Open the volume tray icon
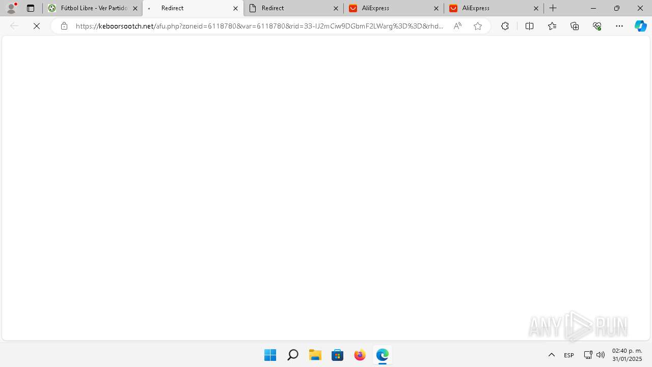The height and width of the screenshot is (367, 652). click(601, 355)
